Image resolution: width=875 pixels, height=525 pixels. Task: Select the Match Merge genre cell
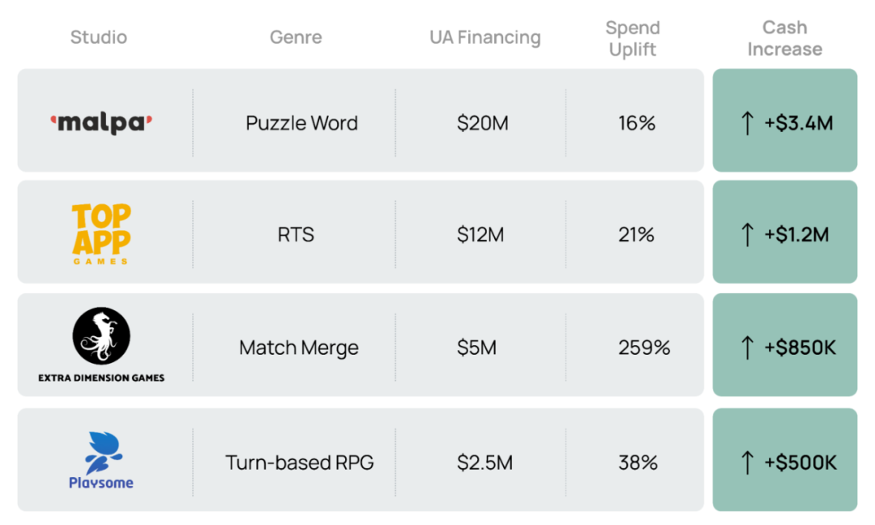[299, 348]
